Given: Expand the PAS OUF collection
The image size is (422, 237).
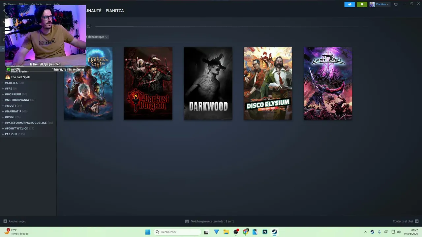Looking at the screenshot, I should [x=3, y=134].
